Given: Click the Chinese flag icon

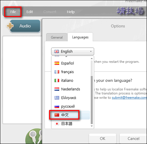Looking at the screenshot, I should click(57, 115).
